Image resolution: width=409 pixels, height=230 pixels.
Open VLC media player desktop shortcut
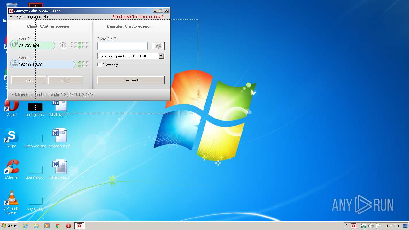[12, 203]
